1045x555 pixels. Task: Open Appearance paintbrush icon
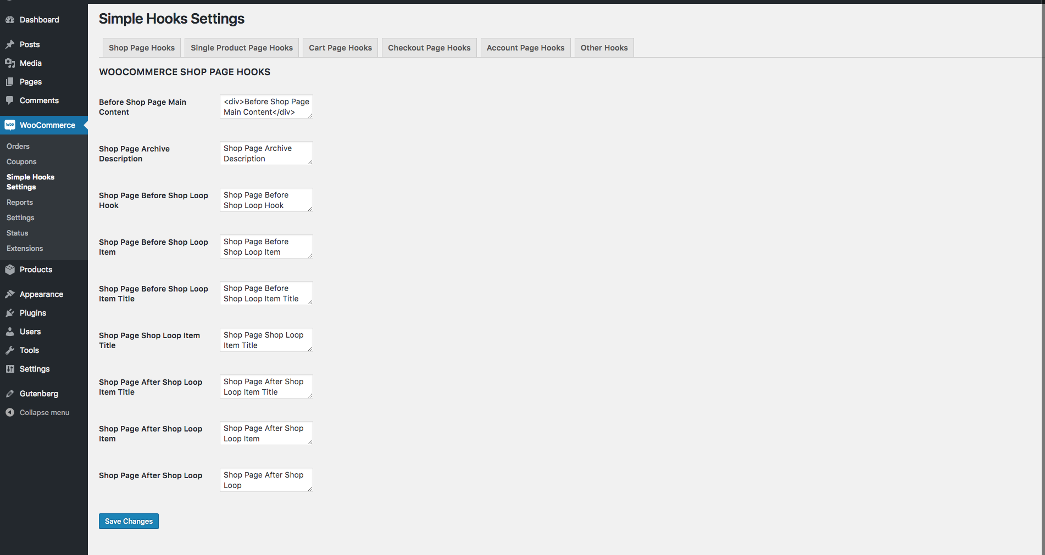10,294
